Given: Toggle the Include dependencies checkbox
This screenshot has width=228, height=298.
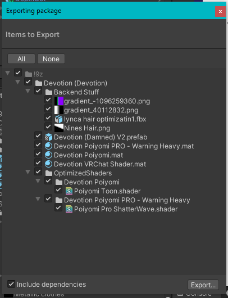Looking at the screenshot, I should coord(11,284).
